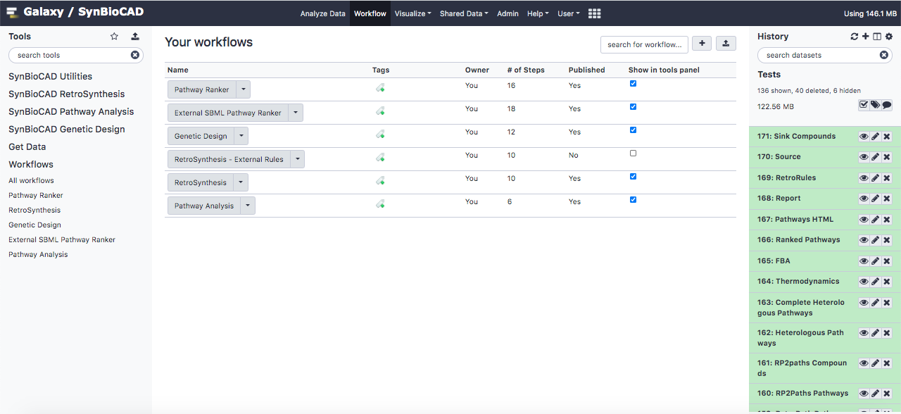Select the Workflow tab in top bar

pyautogui.click(x=370, y=13)
